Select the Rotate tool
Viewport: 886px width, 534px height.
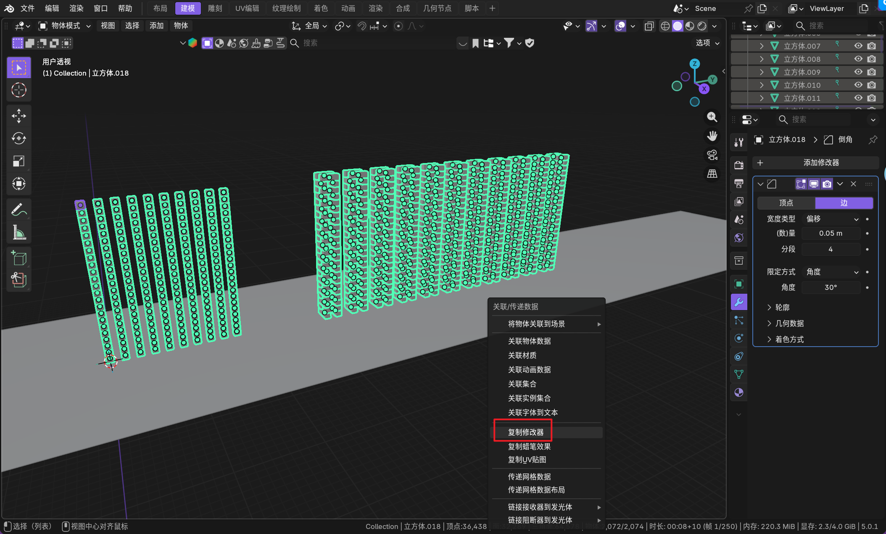pos(19,138)
